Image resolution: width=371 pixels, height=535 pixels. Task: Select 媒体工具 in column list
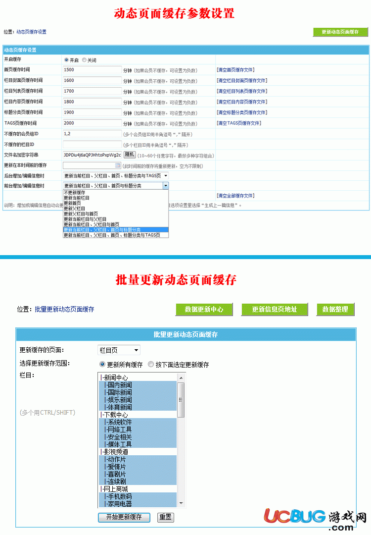[138, 444]
